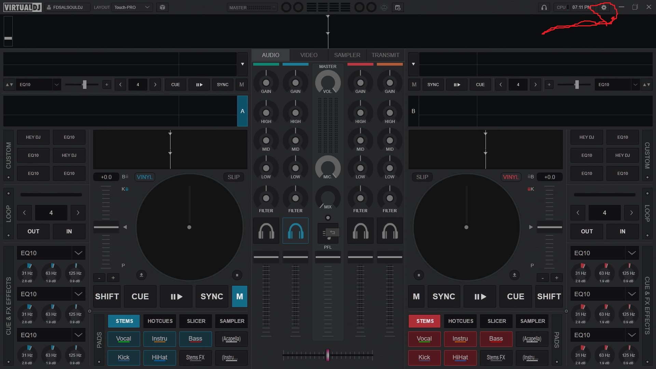656x369 pixels.
Task: Click the FDSALSOULDJ user account icon
Action: pos(49,7)
